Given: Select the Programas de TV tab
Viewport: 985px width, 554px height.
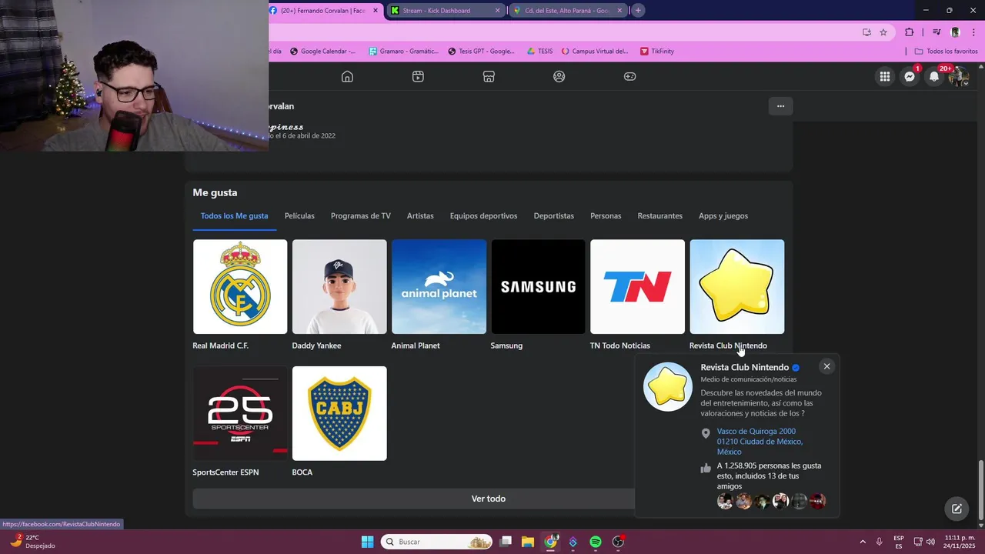Looking at the screenshot, I should 360,215.
